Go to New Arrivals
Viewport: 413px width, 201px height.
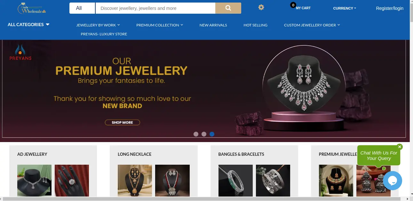[x=213, y=25]
